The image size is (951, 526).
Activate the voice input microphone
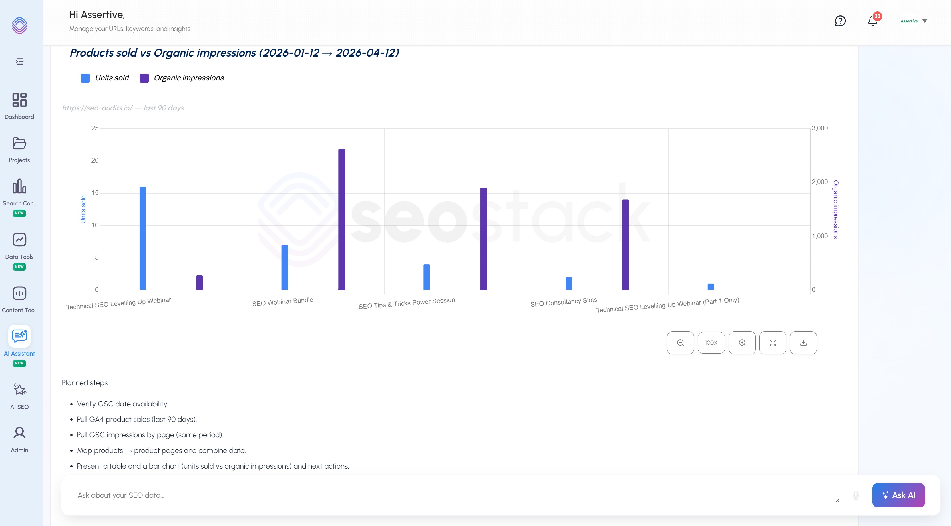click(856, 495)
